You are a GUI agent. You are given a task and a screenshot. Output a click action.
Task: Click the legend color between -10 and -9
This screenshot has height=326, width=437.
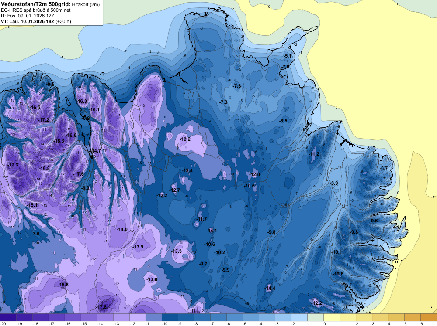[x=170, y=317]
